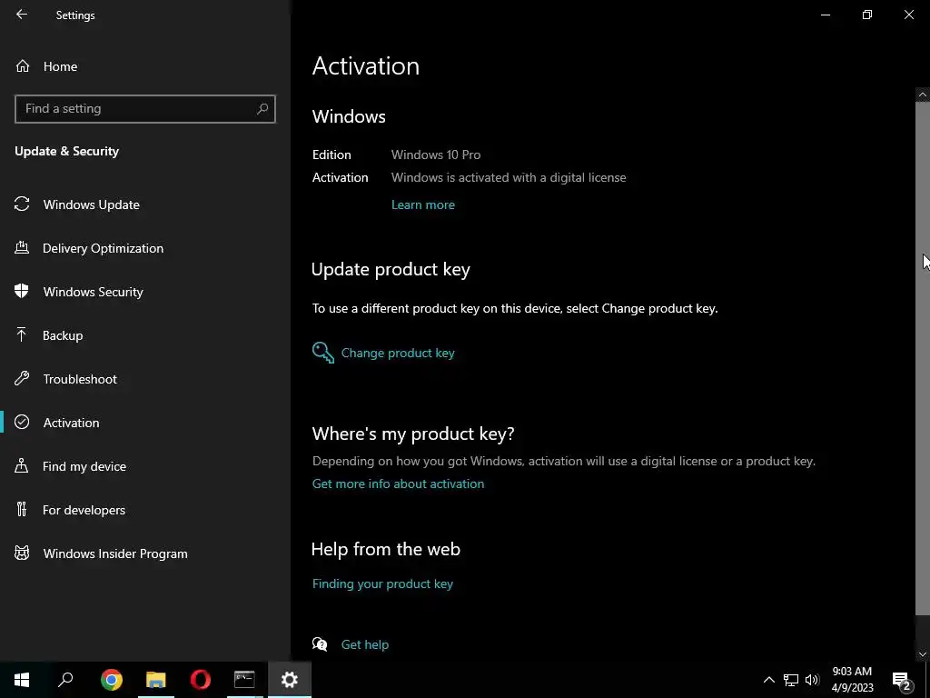
Task: Click the Backup upward arrow icon
Action: pos(22,334)
